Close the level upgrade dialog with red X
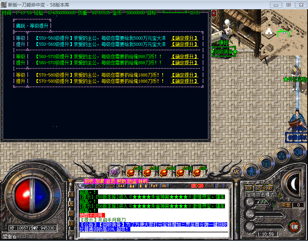This screenshot has width=308, height=241. (x=214, y=13)
